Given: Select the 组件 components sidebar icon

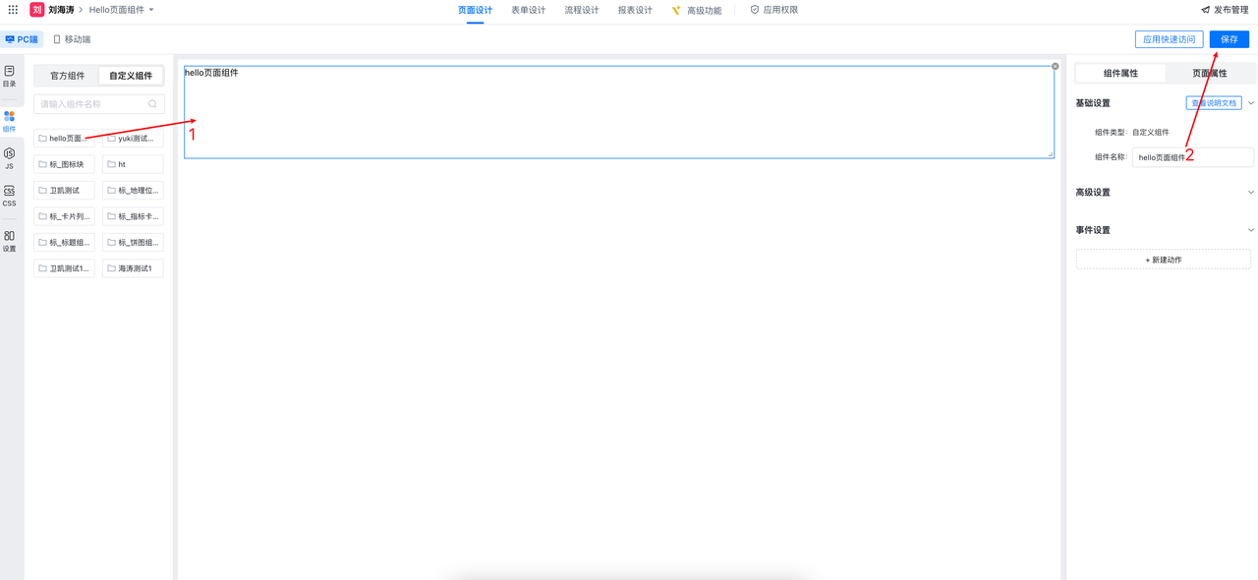Looking at the screenshot, I should [9, 121].
